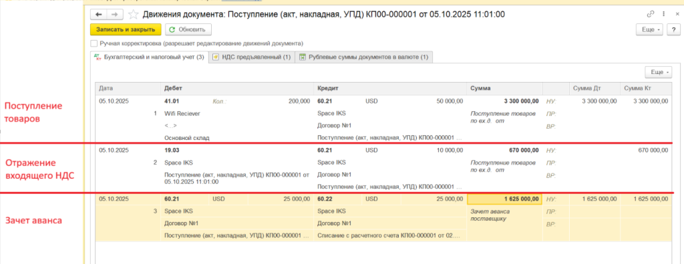The image size is (684, 264).
Task: Click the Сумма Кт column header
Action: click(x=646, y=88)
